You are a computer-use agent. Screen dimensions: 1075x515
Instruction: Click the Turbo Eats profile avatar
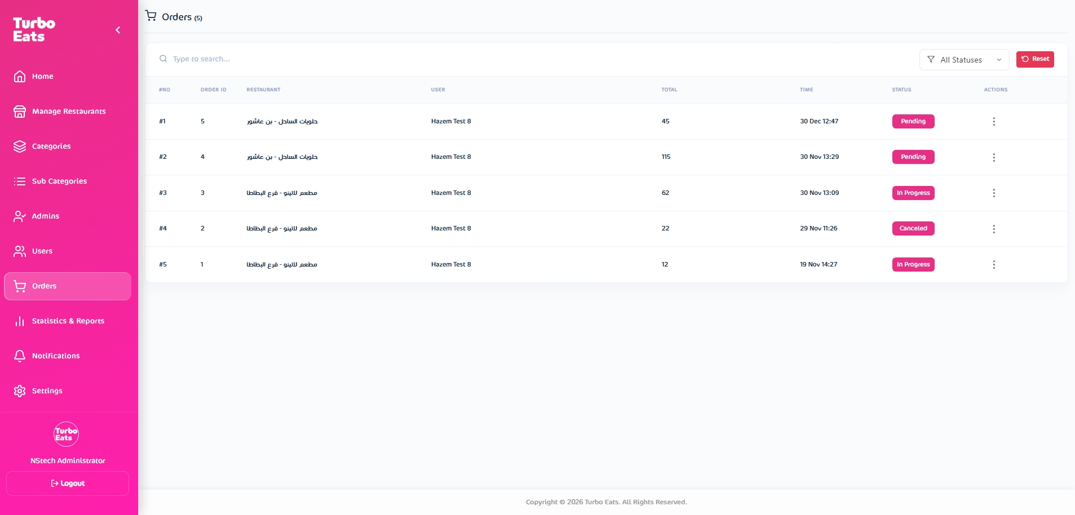pyautogui.click(x=67, y=434)
